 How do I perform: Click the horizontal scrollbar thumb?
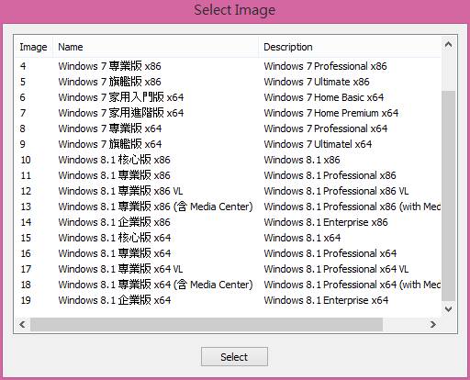pos(207,324)
